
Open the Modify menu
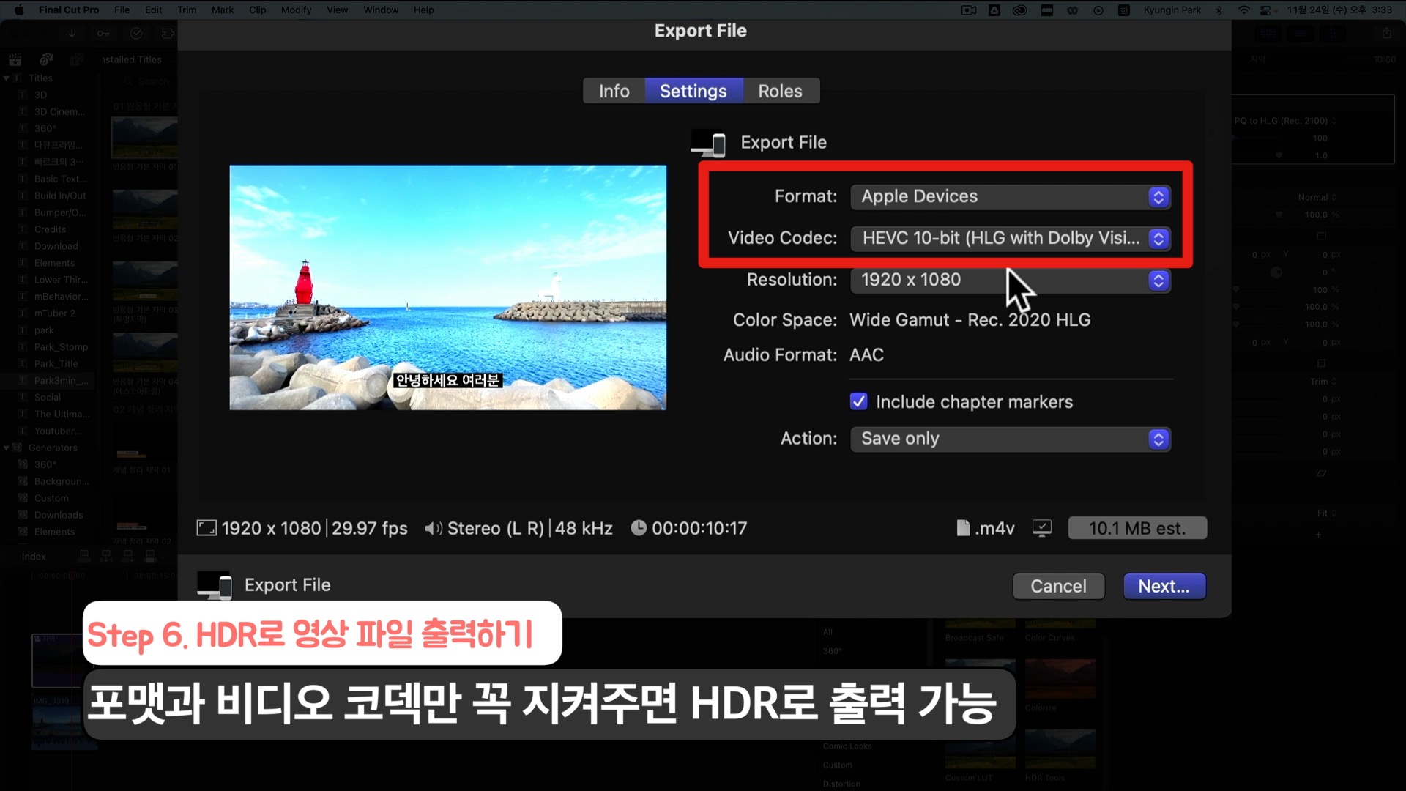(296, 10)
